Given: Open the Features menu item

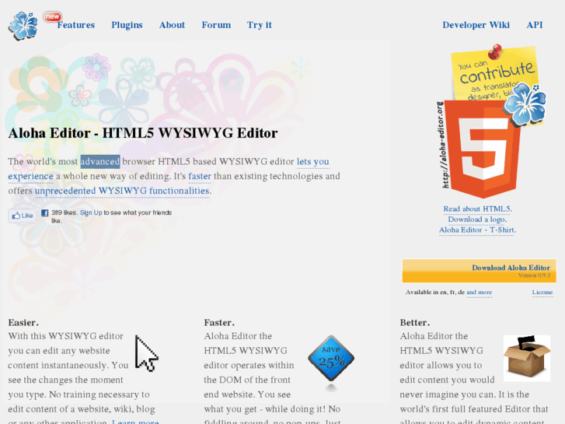Looking at the screenshot, I should [76, 25].
